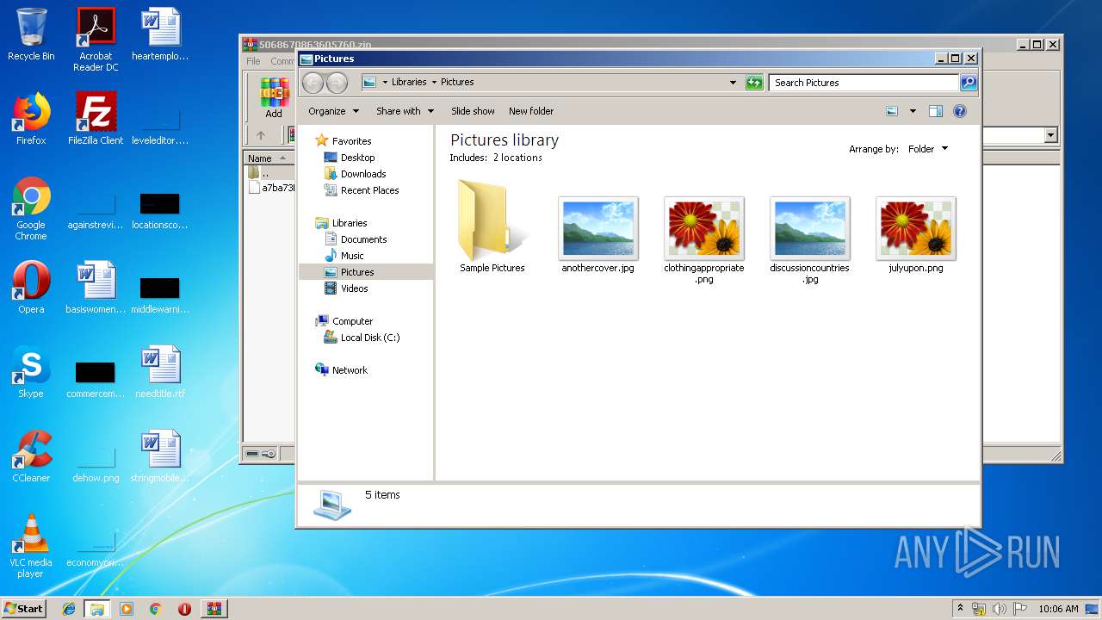
Task: Open WinRAR path dropdown arrow
Action: click(1050, 135)
